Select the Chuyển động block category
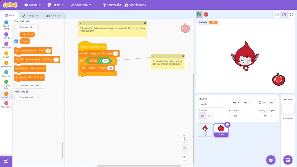 click(6, 25)
